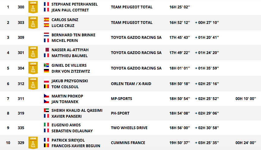Click Legend badge for Nasser Al-Attiyah
261x150 pixels.
tap(33, 52)
